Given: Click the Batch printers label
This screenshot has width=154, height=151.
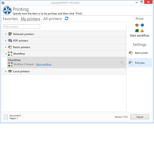Looking at the screenshot, I should pos(22,47).
